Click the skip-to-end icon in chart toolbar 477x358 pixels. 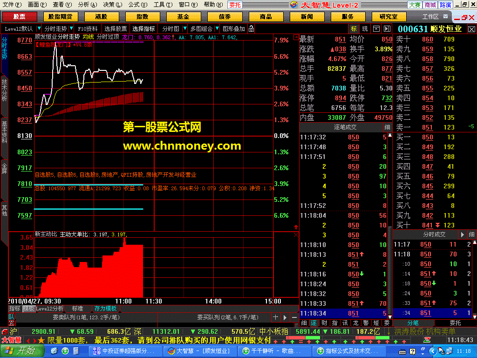(x=387, y=29)
